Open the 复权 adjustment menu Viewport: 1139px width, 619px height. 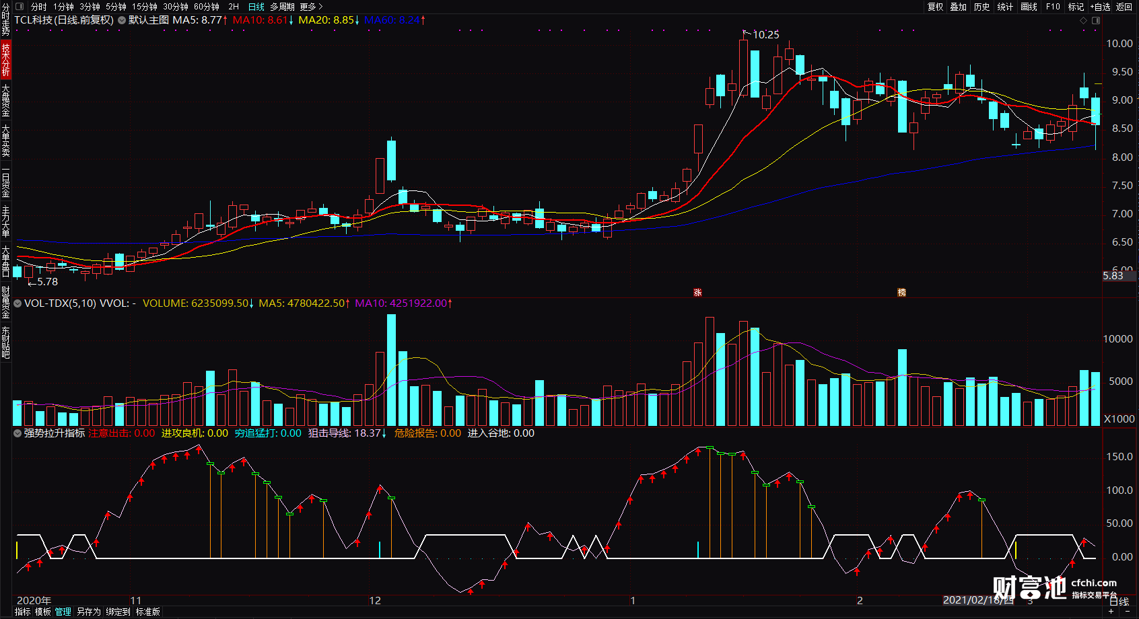click(936, 7)
